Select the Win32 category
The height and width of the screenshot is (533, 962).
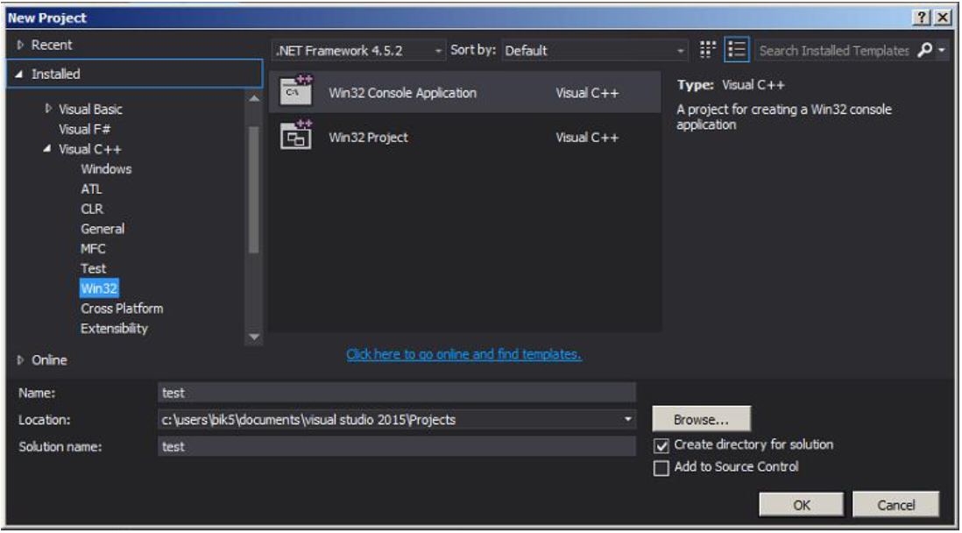pos(99,288)
